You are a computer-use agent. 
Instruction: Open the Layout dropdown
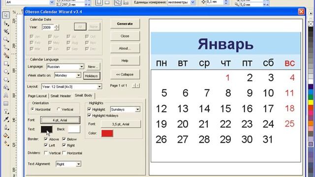click(99, 87)
